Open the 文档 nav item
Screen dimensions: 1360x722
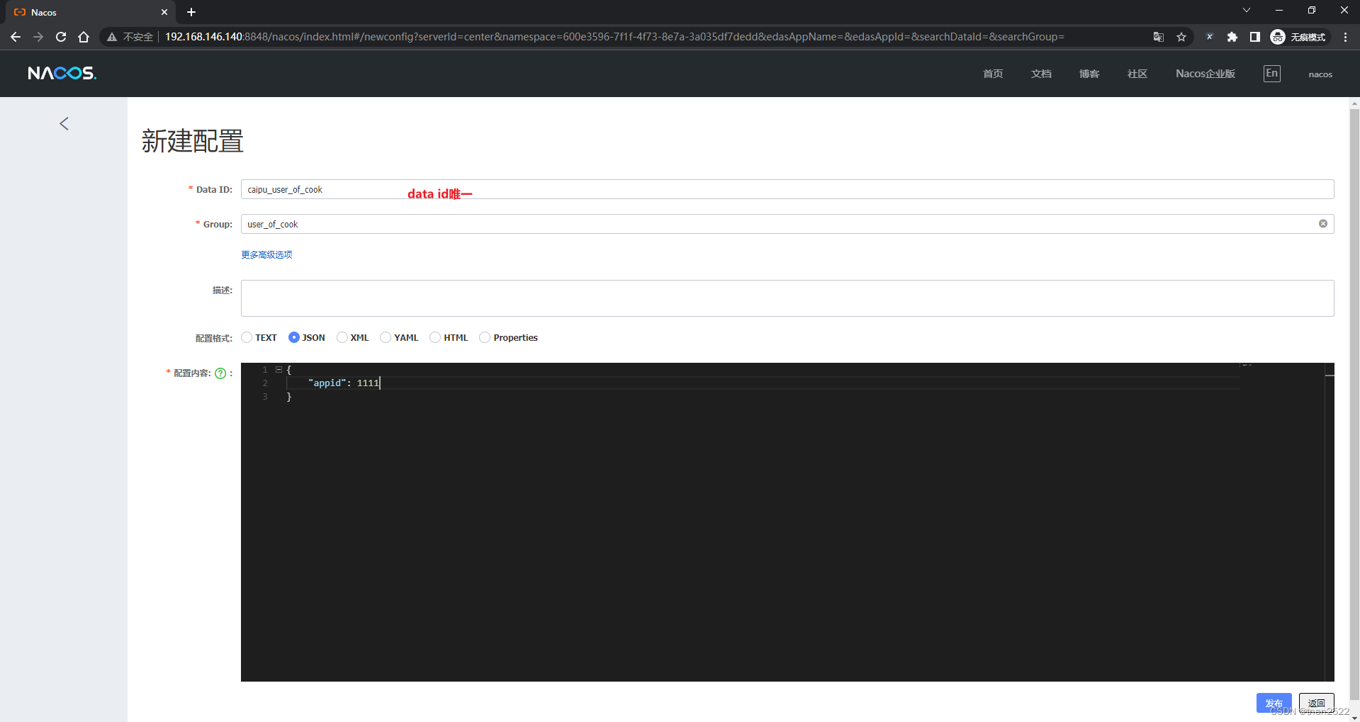click(1041, 74)
